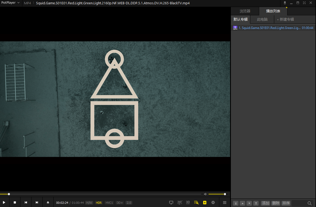This screenshot has width=316, height=207.
Task: Click the HVC1 video codec label
Action: (109, 203)
